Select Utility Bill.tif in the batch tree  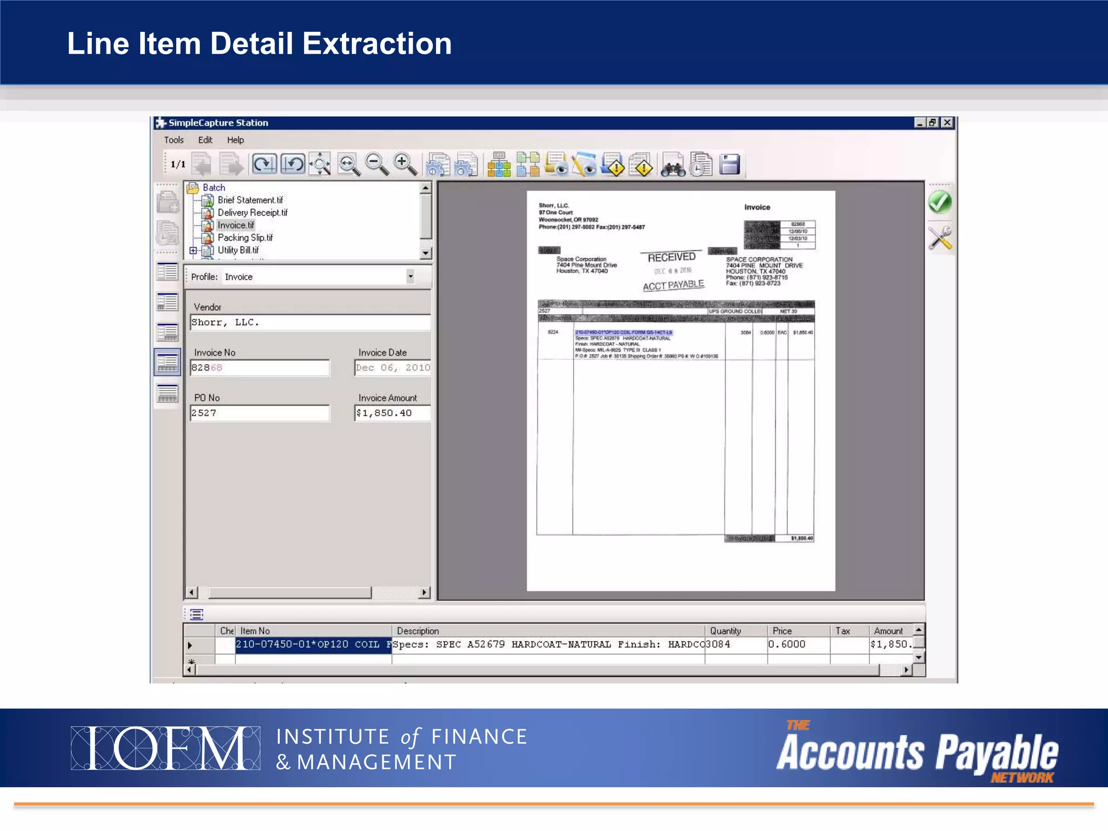238,250
